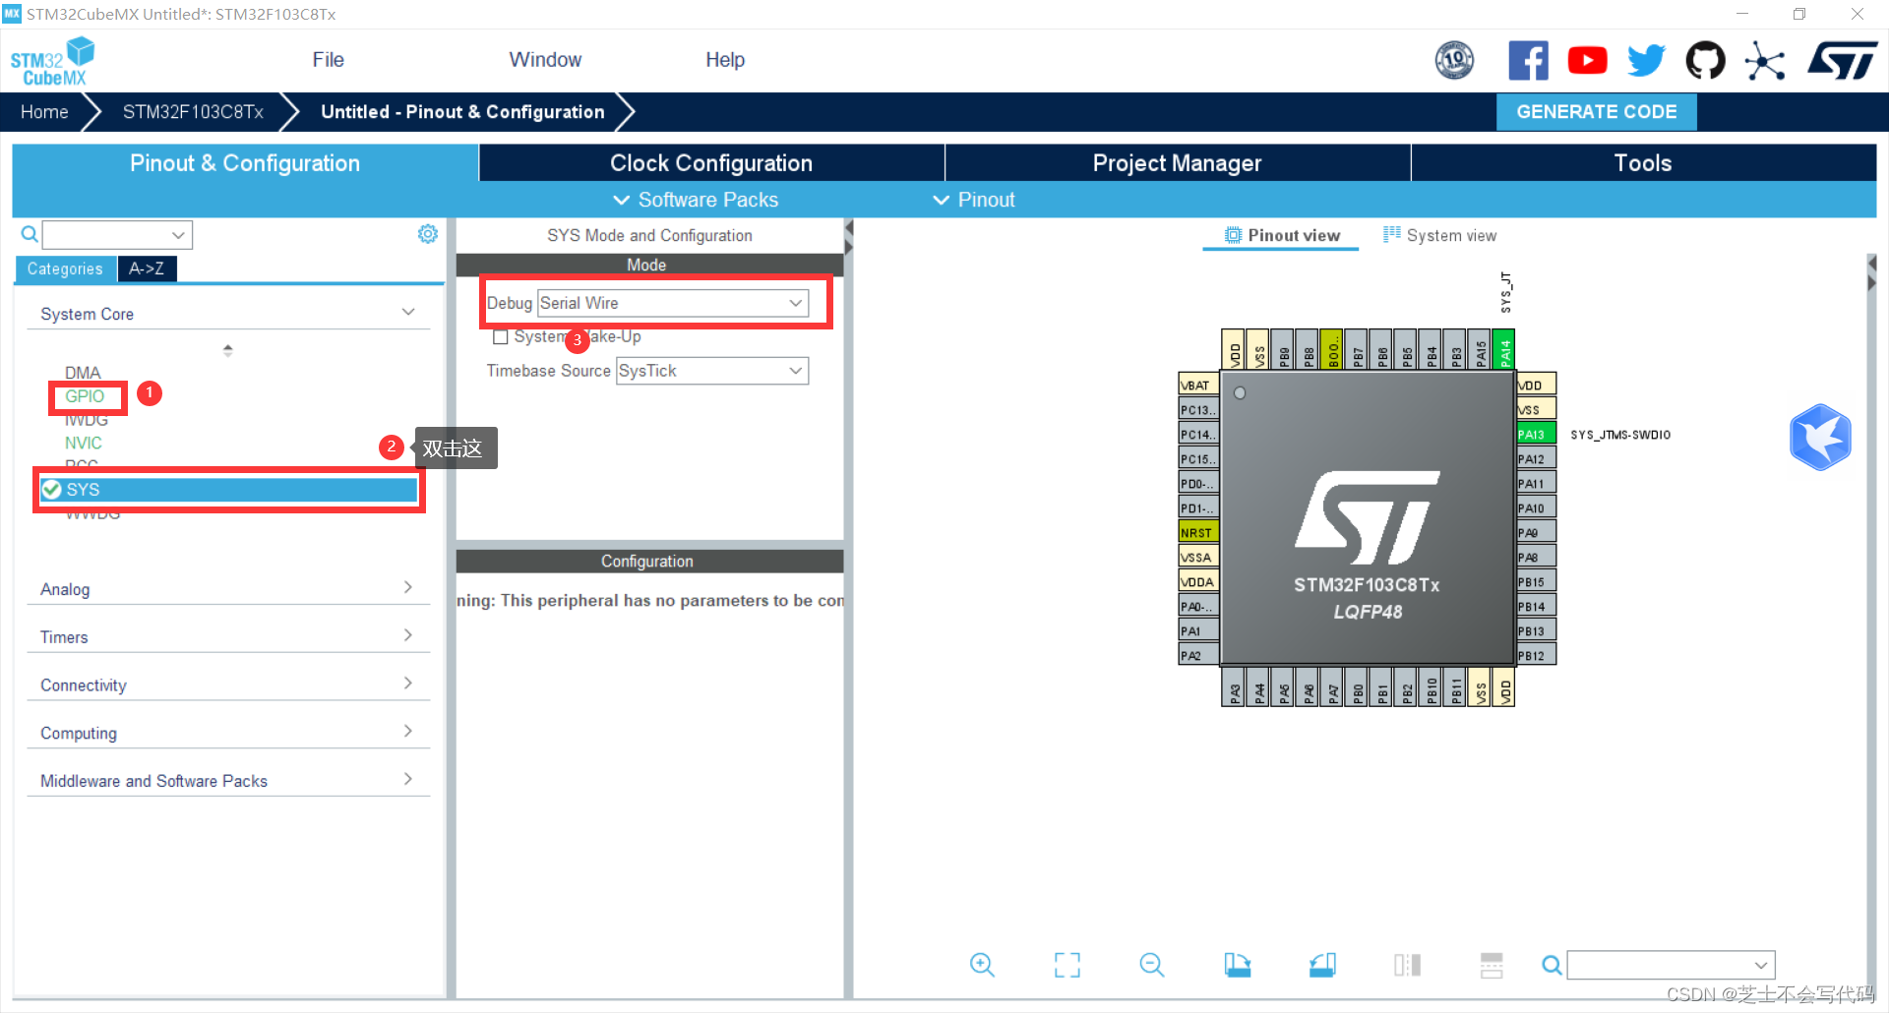Click the VBAT pin on the chip

coord(1198,385)
